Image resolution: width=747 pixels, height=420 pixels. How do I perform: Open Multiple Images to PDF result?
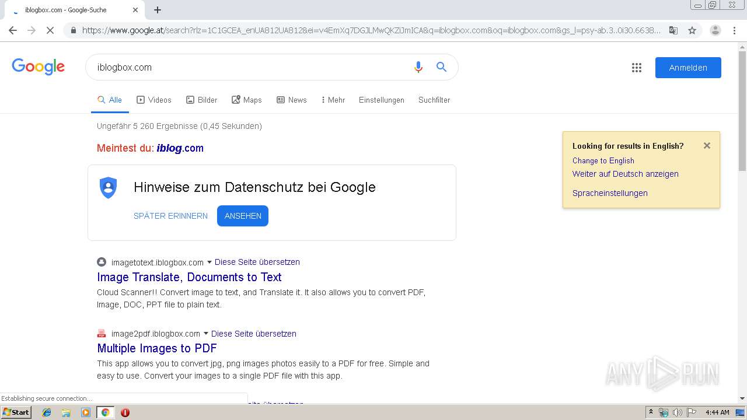[x=157, y=348]
